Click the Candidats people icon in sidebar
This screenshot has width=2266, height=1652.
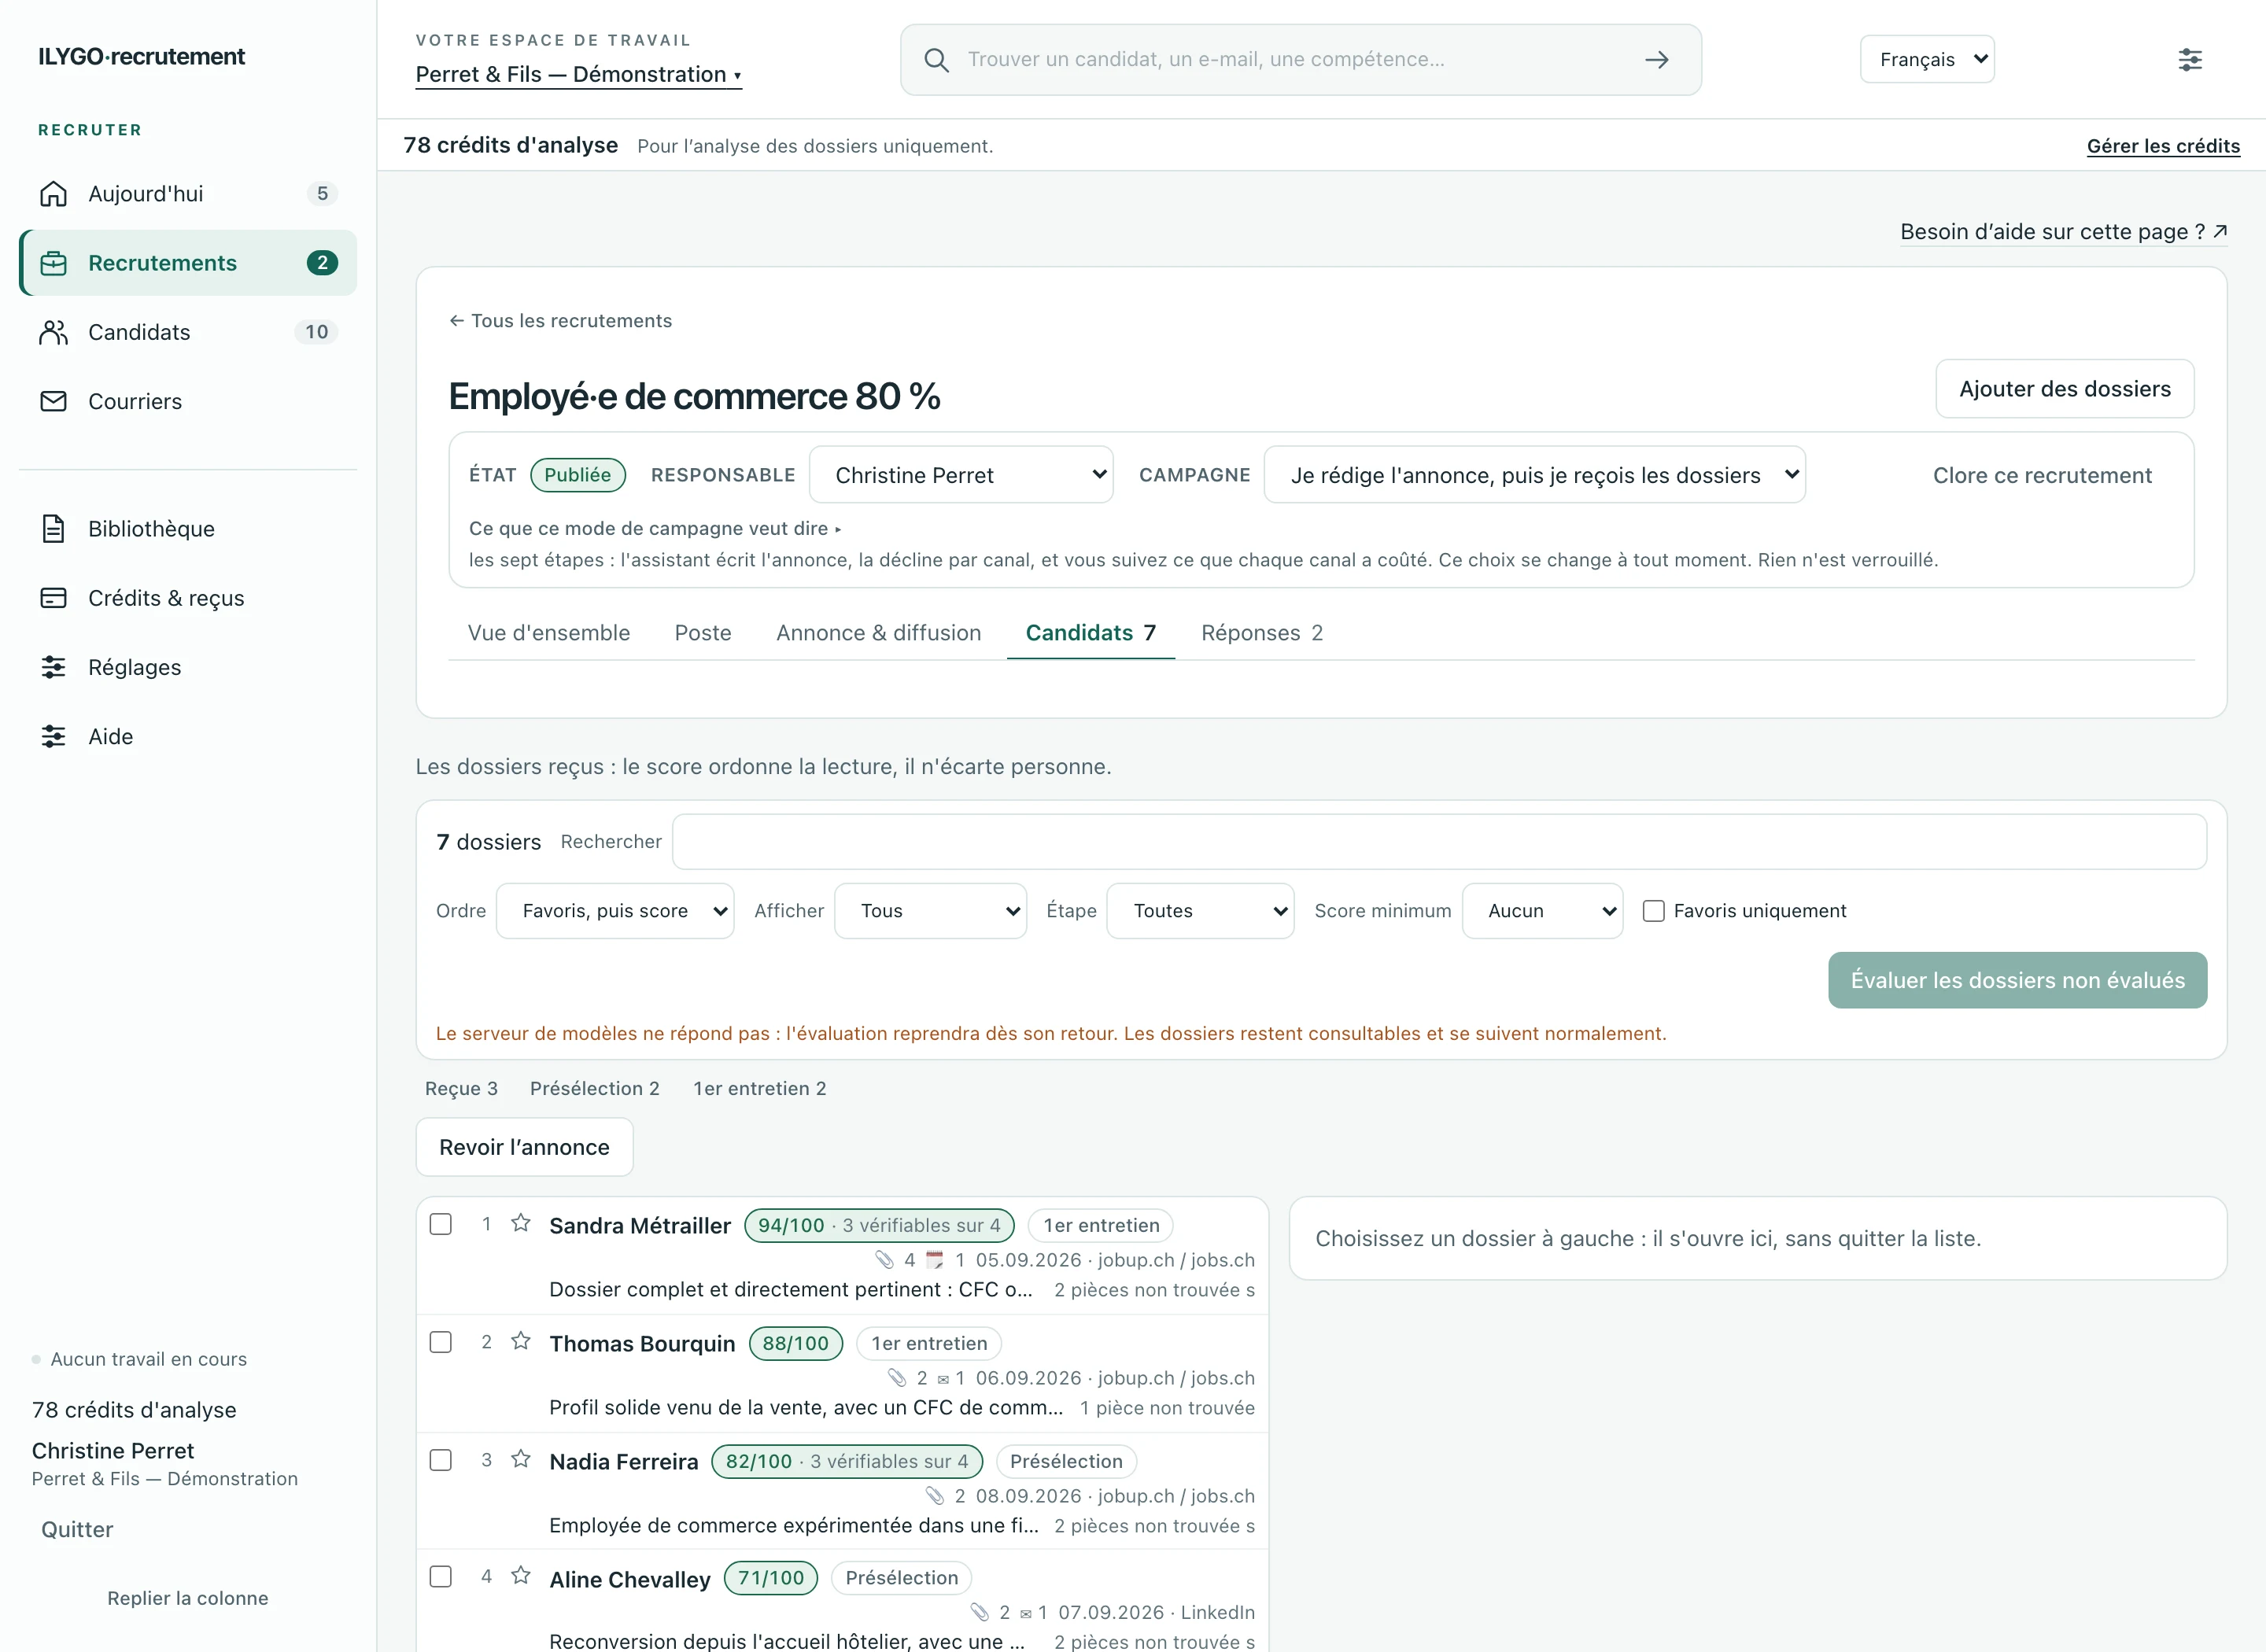(x=53, y=332)
